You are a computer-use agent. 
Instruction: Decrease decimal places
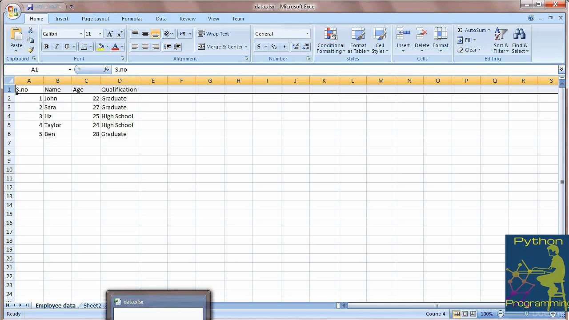[x=307, y=47]
